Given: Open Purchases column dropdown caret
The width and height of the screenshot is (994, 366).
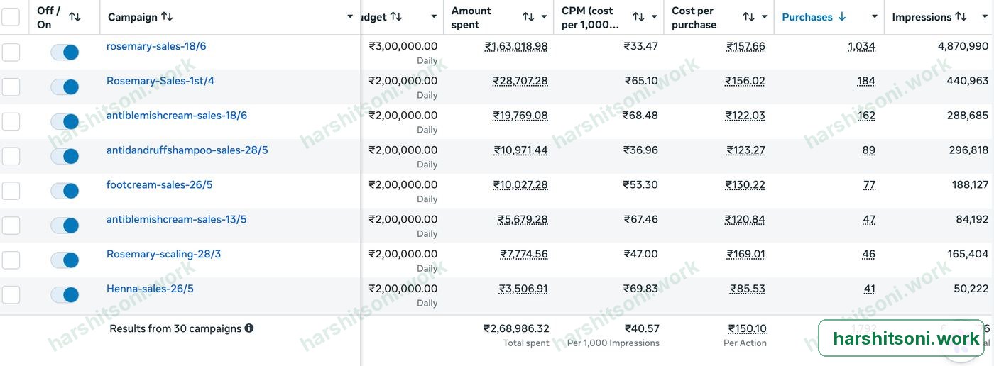Looking at the screenshot, I should point(875,17).
